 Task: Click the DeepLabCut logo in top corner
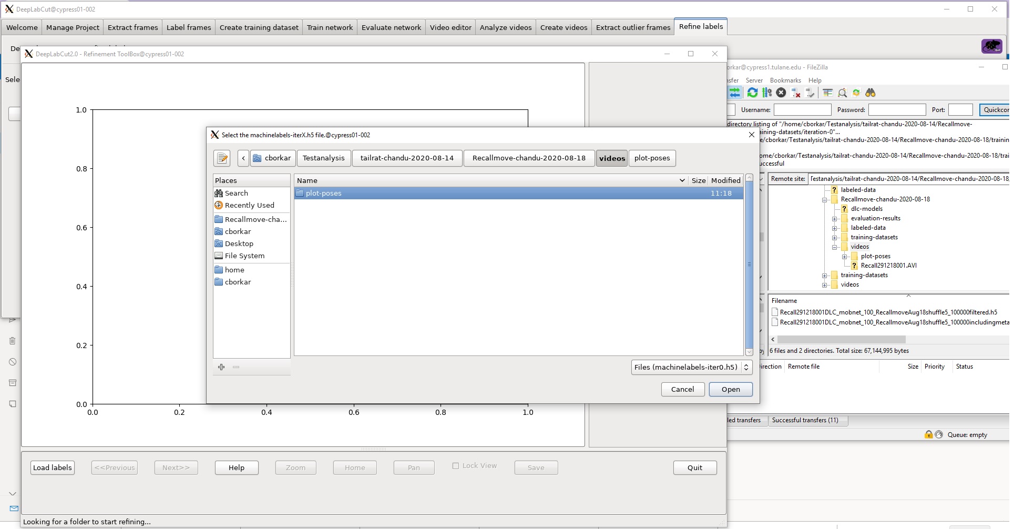tap(991, 46)
